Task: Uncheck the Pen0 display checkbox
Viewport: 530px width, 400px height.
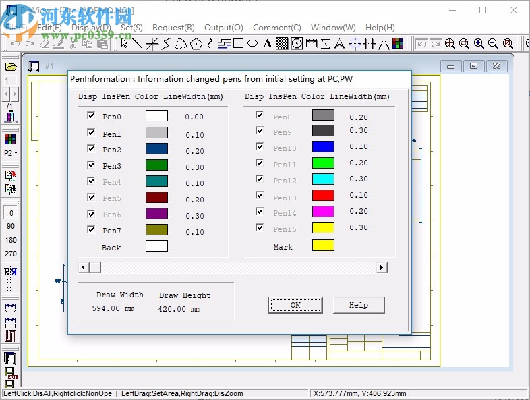Action: [x=91, y=115]
